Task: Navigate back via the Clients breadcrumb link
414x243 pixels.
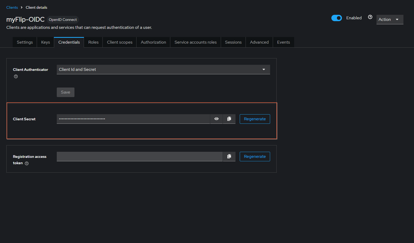Action: pyautogui.click(x=12, y=7)
